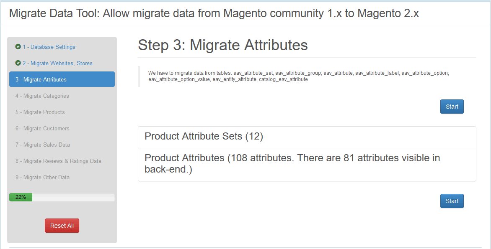Click the green 22% progress bar
The height and width of the screenshot is (249, 491).
tap(21, 197)
